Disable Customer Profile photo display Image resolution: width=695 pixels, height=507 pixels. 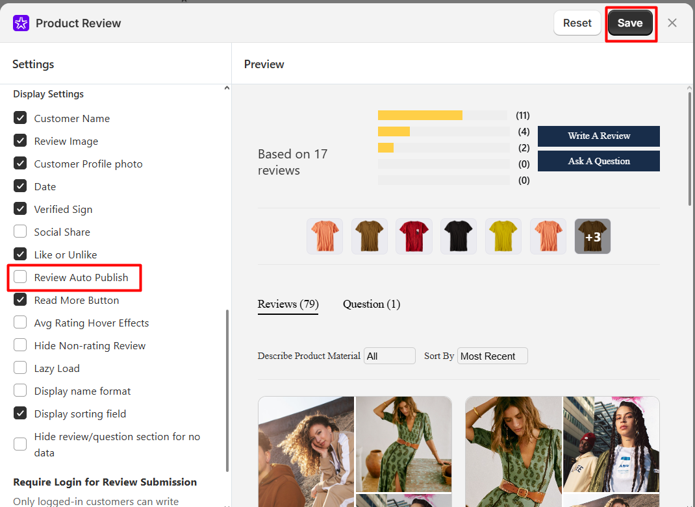tap(20, 163)
